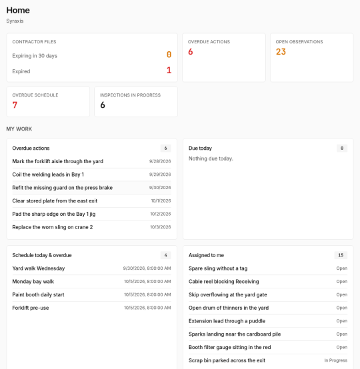Open the Contractor Files card
This screenshot has width=360, height=369.
92,58
